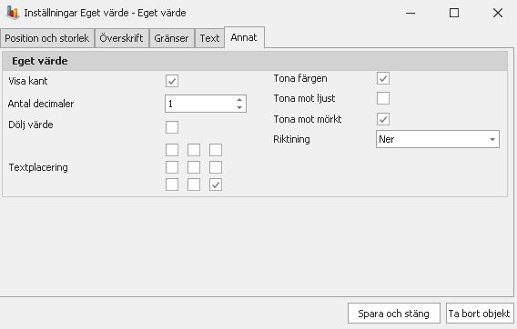This screenshot has height=329, width=517.
Task: Select top-right Textplacering checkbox
Action: pyautogui.click(x=216, y=150)
